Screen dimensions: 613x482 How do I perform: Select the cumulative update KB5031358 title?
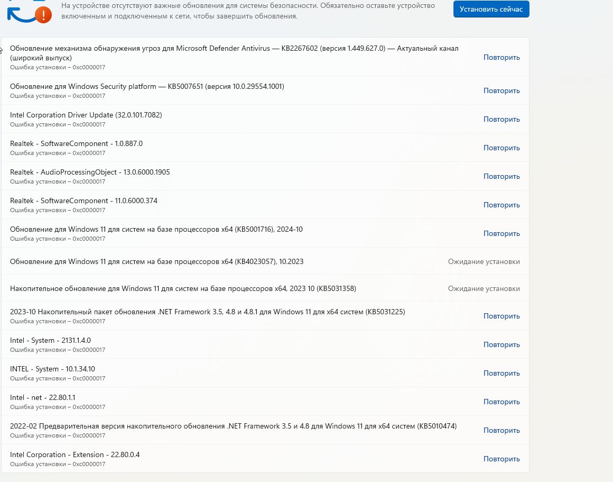[x=183, y=288]
